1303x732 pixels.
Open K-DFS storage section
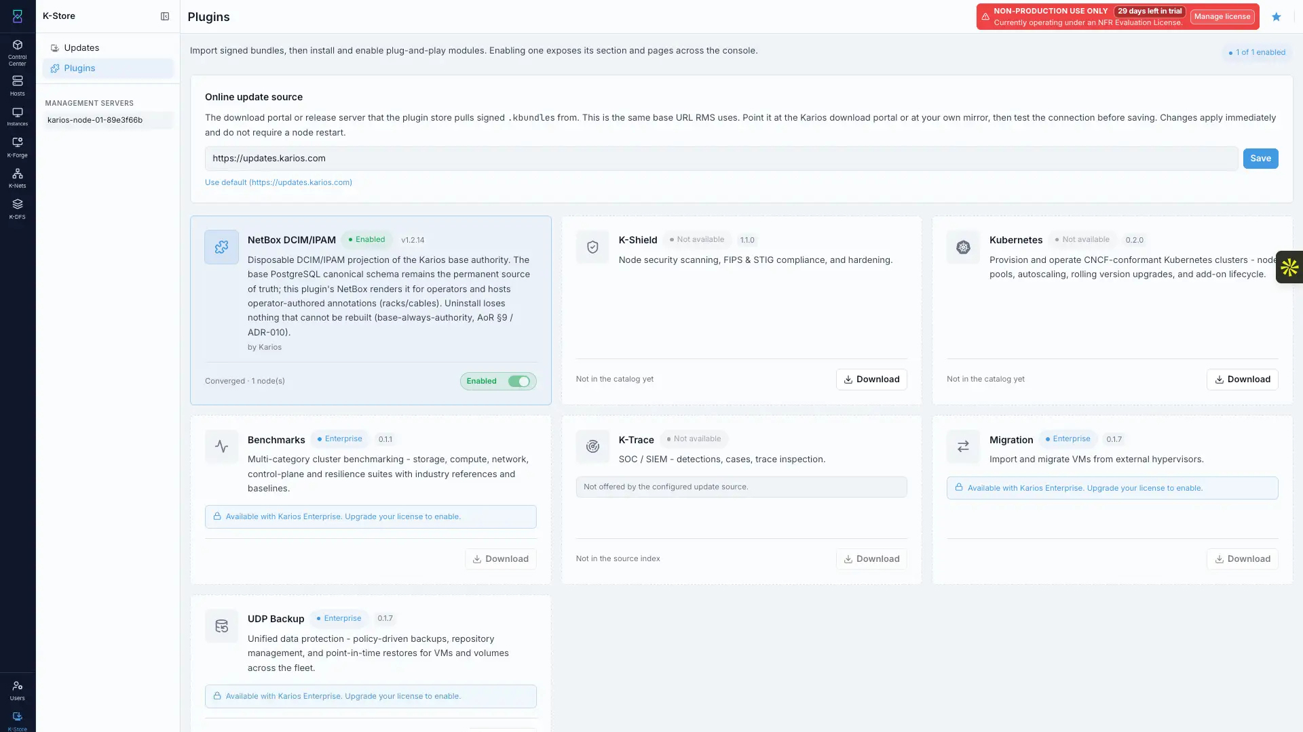coord(18,209)
